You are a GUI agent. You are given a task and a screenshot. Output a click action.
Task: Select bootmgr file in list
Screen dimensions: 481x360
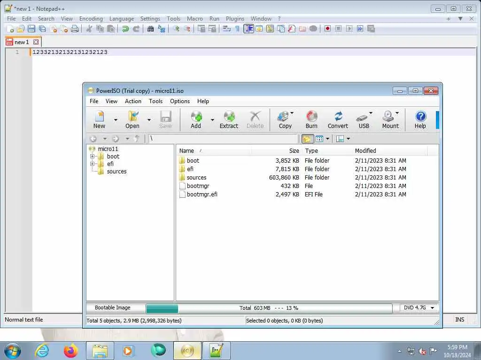point(198,186)
